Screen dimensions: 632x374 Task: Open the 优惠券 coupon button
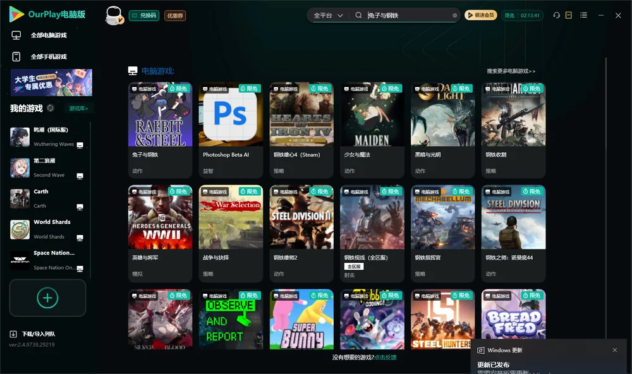pyautogui.click(x=175, y=15)
